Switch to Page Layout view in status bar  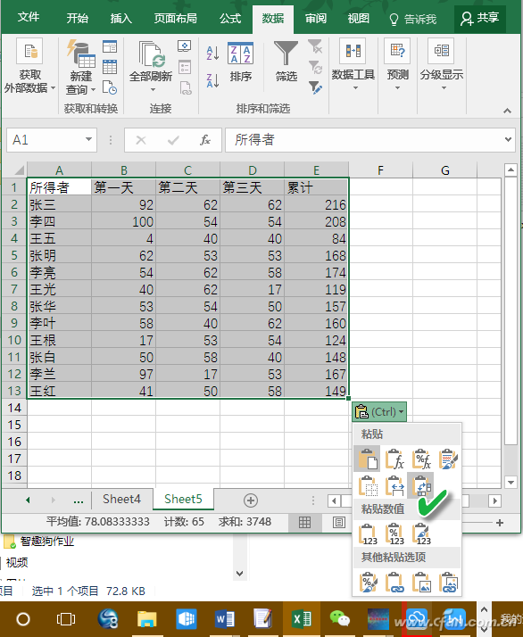tap(338, 522)
